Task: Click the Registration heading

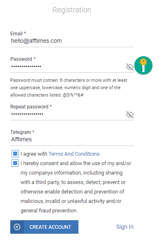Action: coord(72,10)
